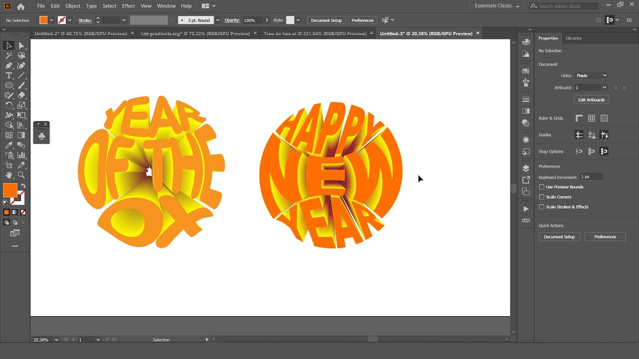639x359 pixels.
Task: Switch to the Libraries panel tab
Action: pos(574,38)
